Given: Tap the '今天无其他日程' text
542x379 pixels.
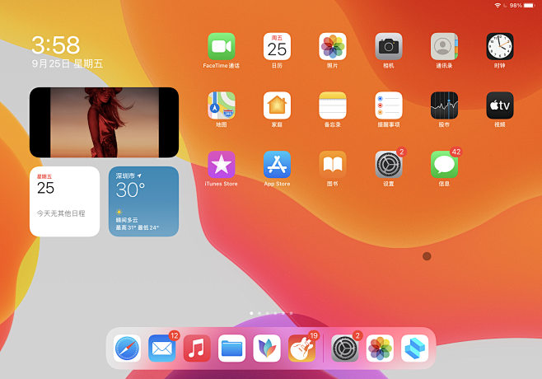Looking at the screenshot, I should coord(61,213).
